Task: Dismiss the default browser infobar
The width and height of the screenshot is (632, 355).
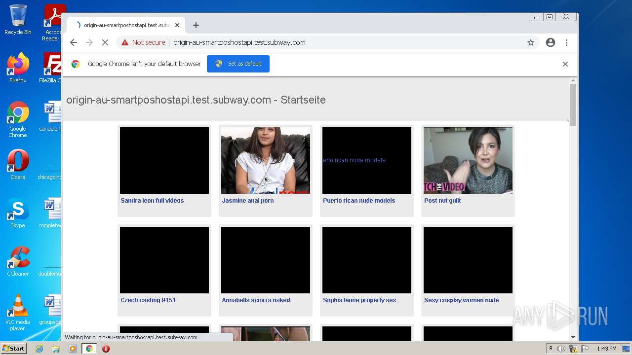Action: (565, 64)
